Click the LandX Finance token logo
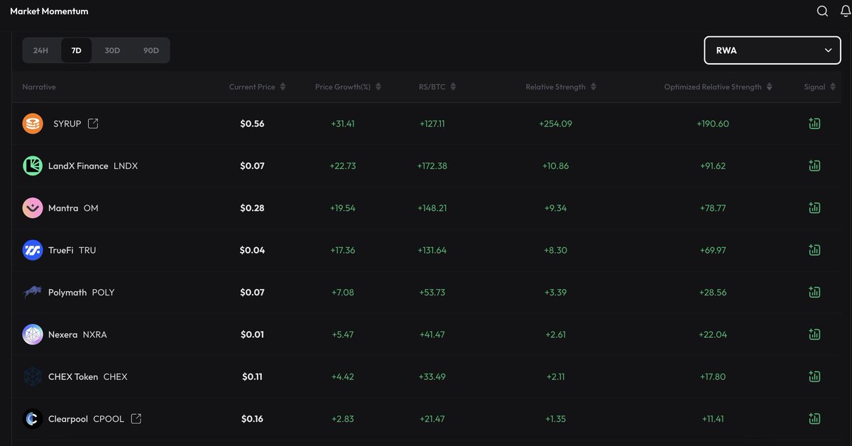852x446 pixels. click(33, 165)
